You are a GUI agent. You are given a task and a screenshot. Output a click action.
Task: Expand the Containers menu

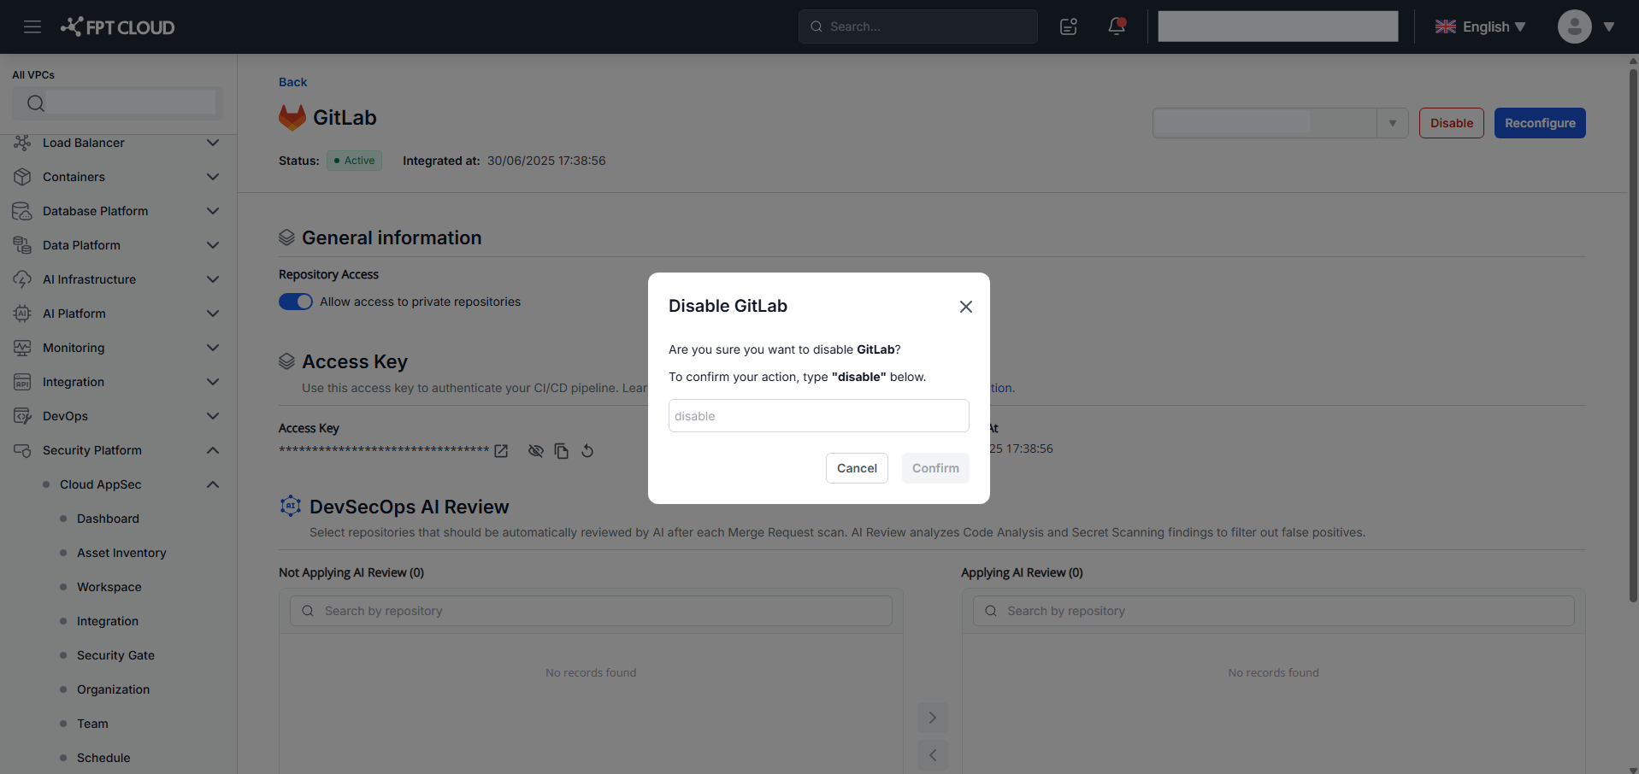[x=213, y=177]
